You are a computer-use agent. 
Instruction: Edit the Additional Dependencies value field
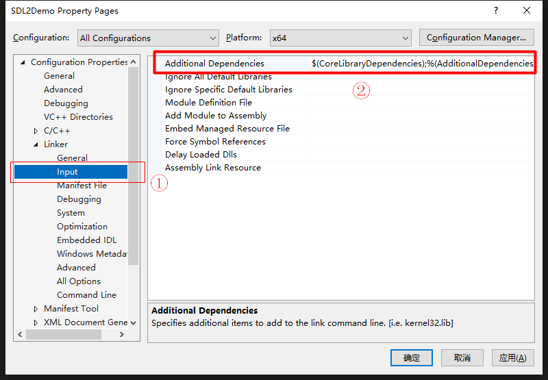(421, 64)
